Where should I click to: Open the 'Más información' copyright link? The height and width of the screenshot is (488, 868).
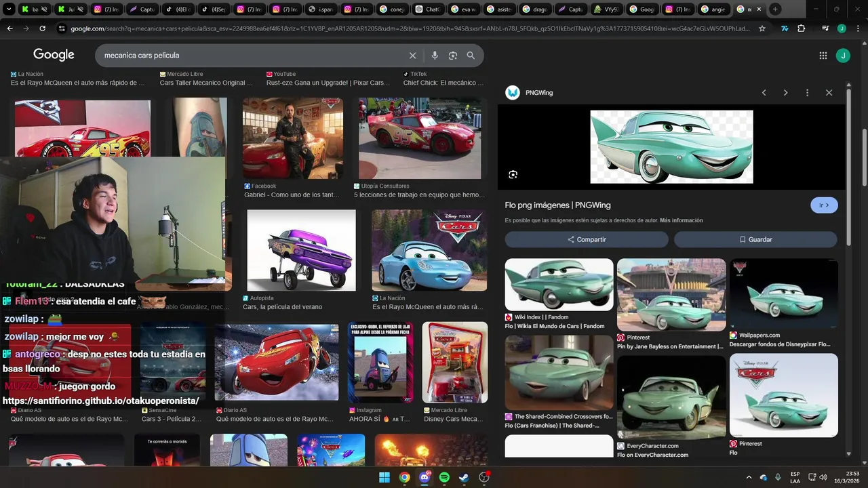point(681,220)
